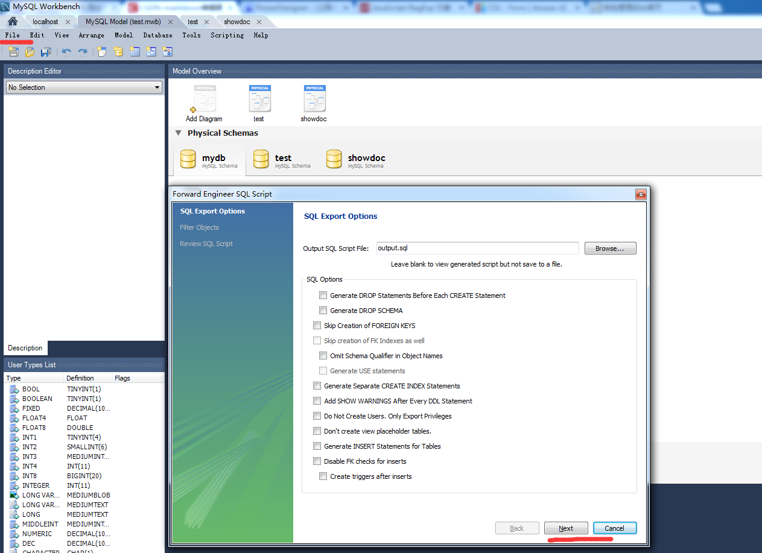Check Add SHOW WARNINGS After Every DDL Statement
Screen dimensions: 762x553
click(317, 401)
